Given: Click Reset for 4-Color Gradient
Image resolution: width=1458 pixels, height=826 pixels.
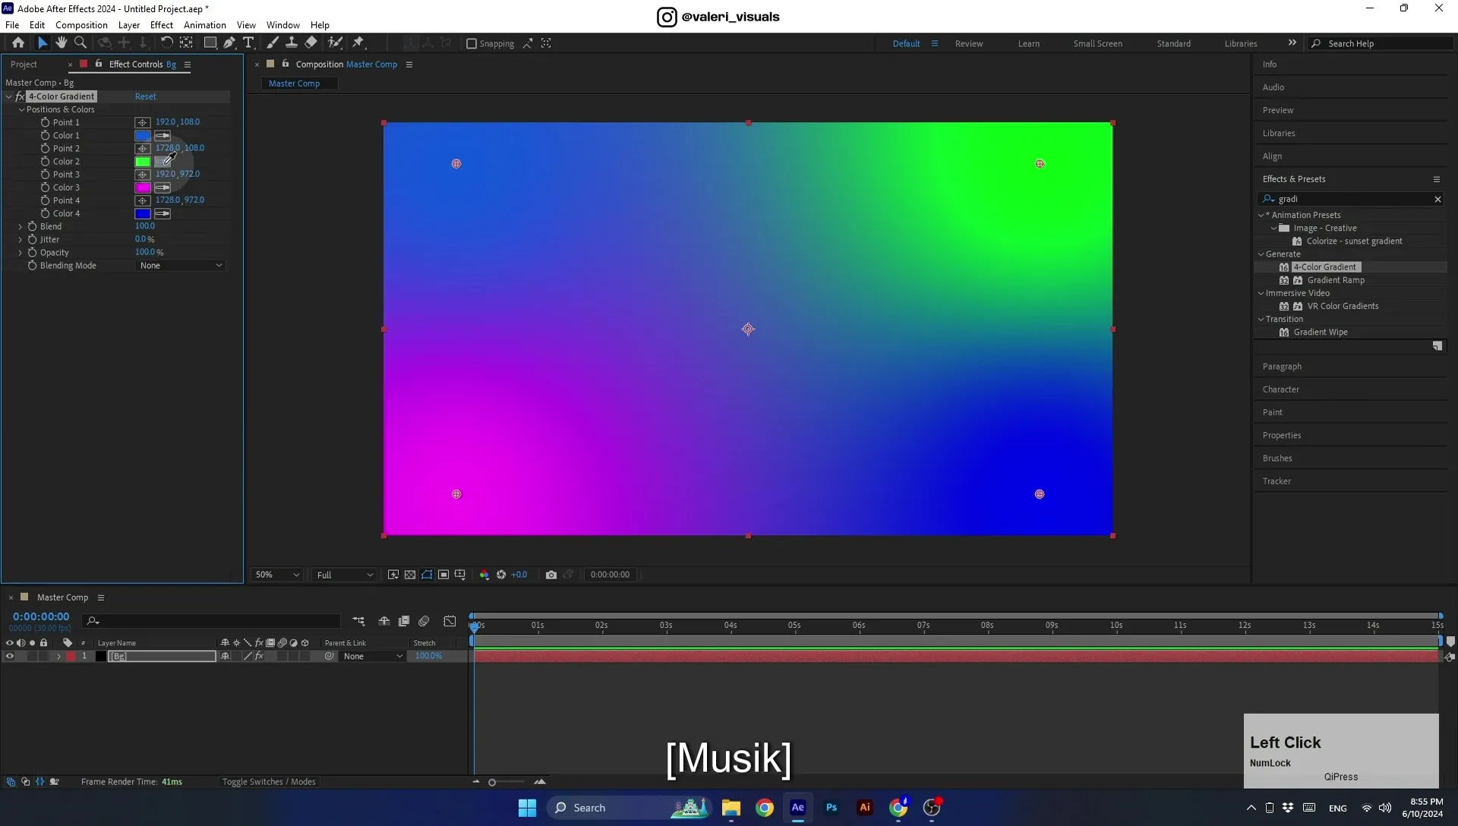Looking at the screenshot, I should [146, 96].
